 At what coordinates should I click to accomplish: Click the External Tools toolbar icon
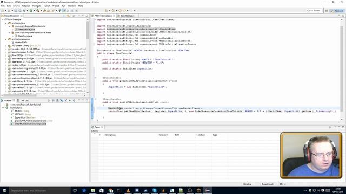38,11
